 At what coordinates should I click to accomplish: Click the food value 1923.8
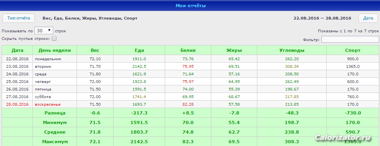139,81
